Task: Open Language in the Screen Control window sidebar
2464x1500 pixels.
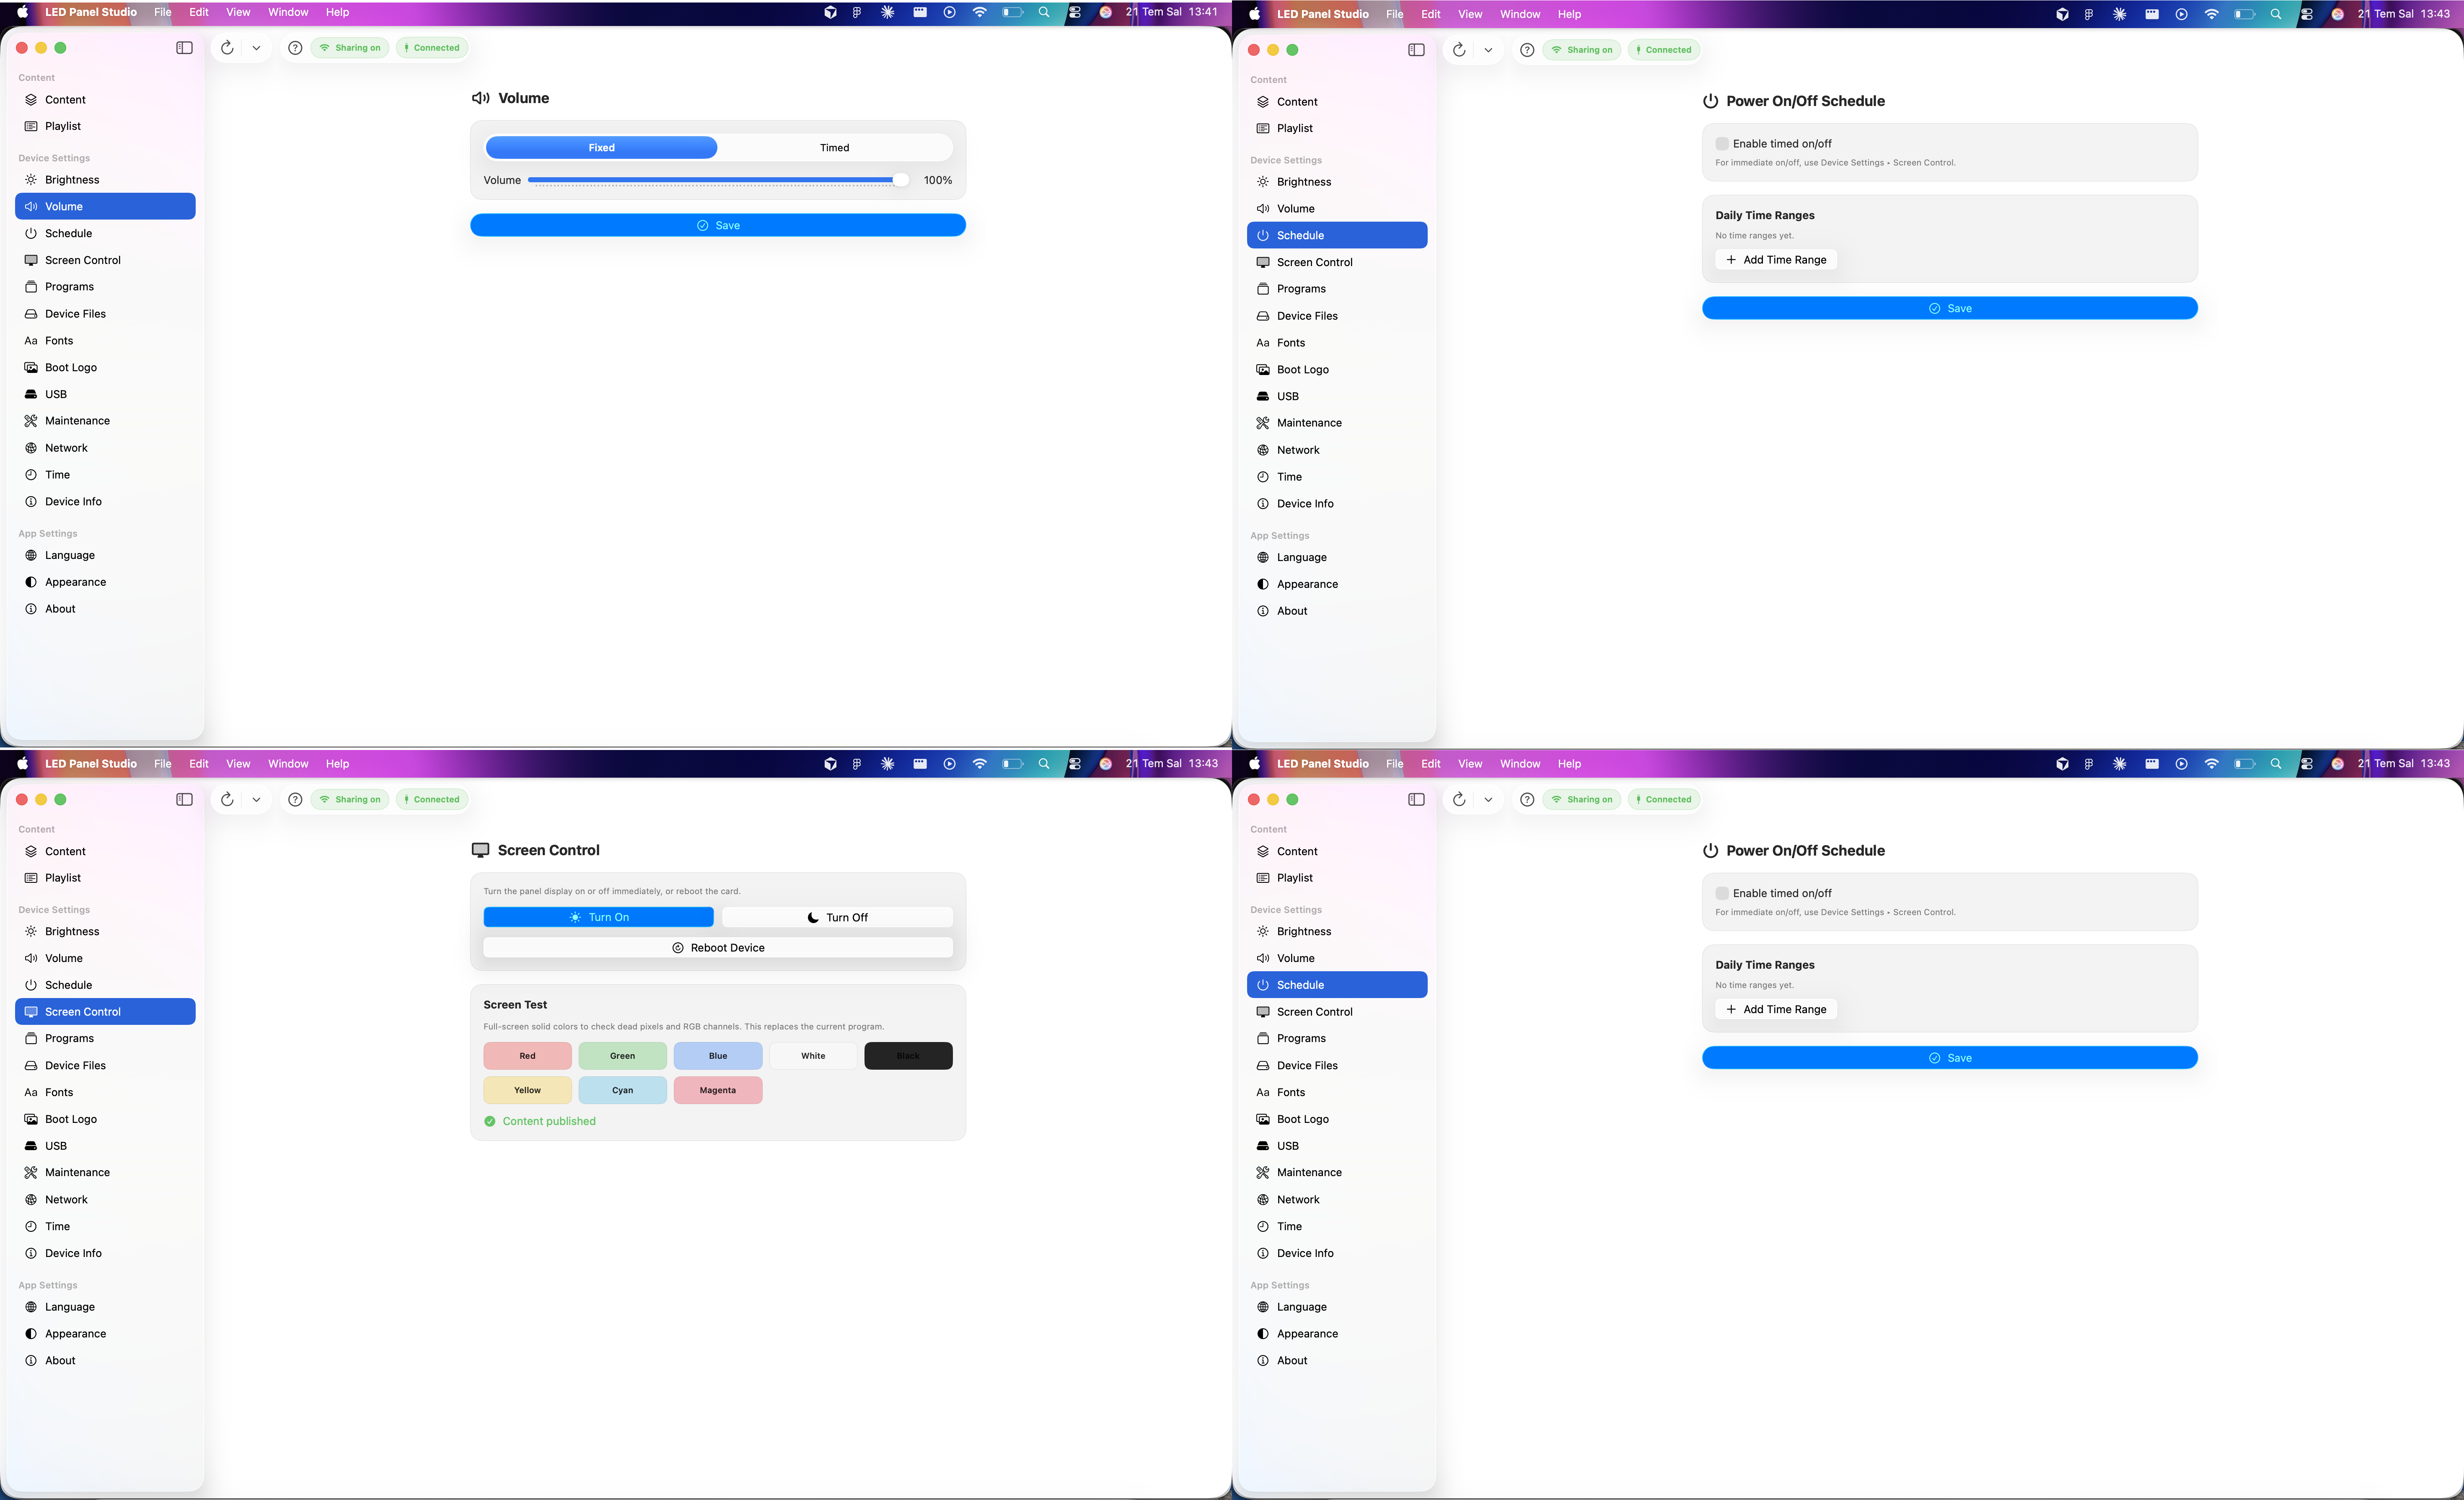Action: (x=105, y=1307)
